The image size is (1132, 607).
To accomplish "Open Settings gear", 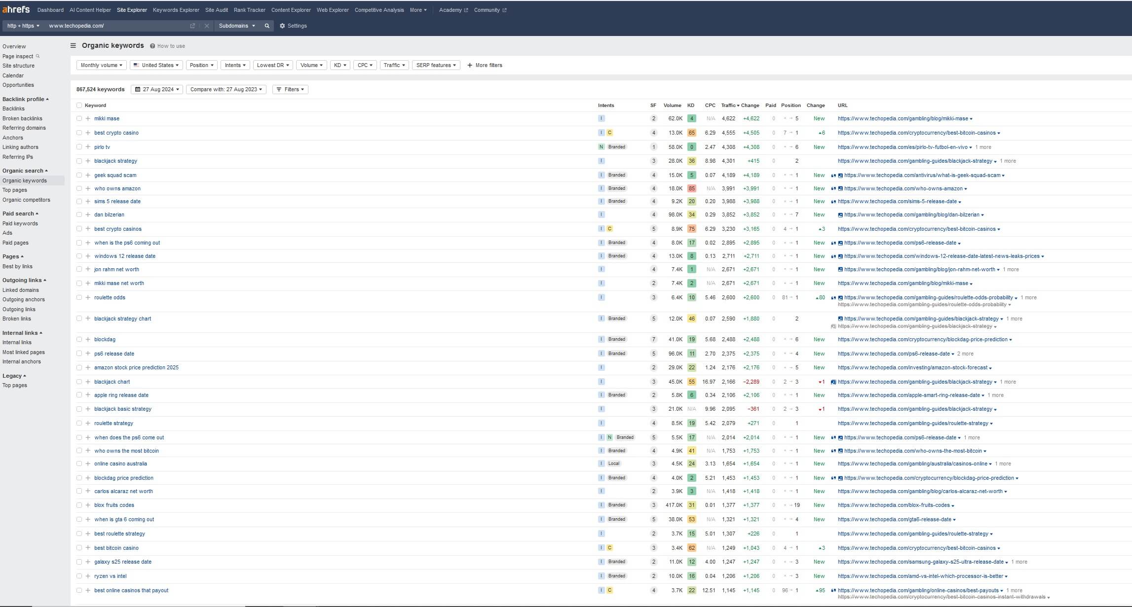I will pos(293,26).
